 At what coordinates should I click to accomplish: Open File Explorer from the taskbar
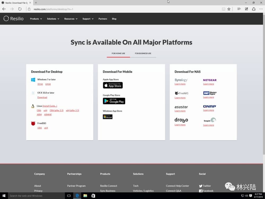(x=85, y=196)
